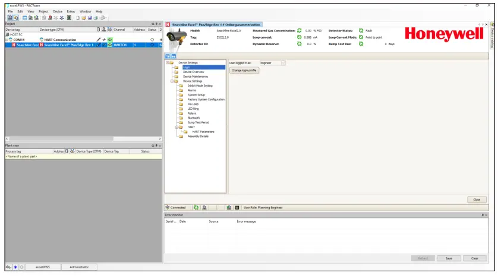
Task: Click the first project view toolbar icon
Action: click(10, 18)
